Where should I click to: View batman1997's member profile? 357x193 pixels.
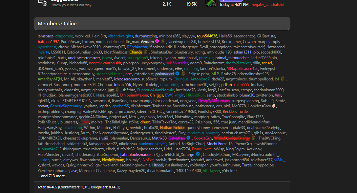pyautogui.click(x=48, y=42)
